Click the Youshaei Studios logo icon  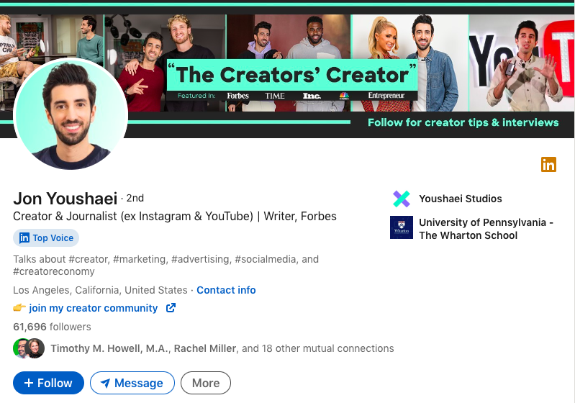401,199
